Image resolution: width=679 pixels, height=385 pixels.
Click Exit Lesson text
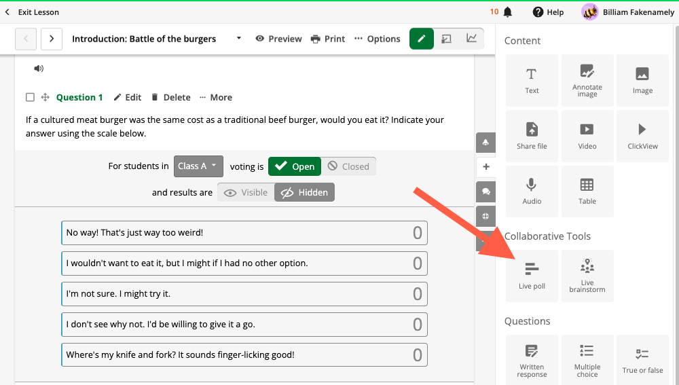pos(39,12)
